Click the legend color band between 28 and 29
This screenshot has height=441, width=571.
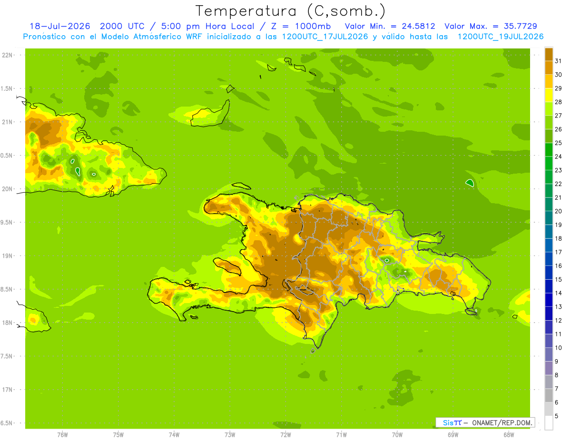pos(549,95)
